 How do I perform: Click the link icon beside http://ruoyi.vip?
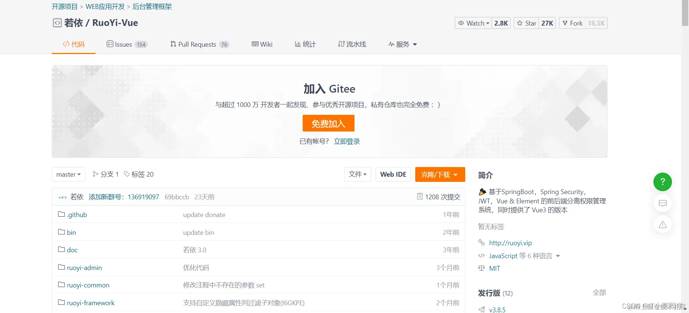point(482,242)
